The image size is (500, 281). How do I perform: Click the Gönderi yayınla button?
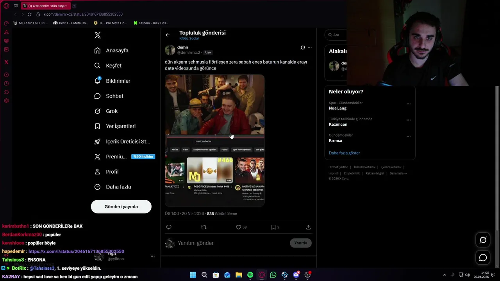(x=121, y=206)
